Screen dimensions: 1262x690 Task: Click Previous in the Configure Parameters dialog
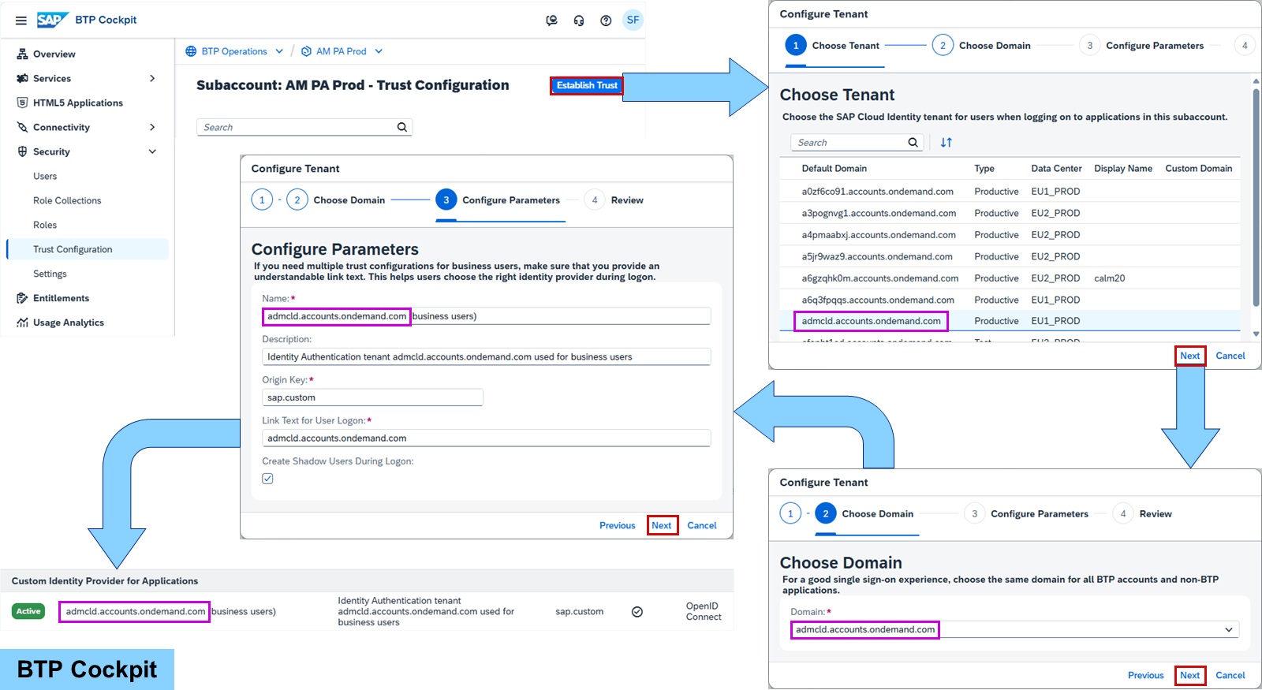617,525
